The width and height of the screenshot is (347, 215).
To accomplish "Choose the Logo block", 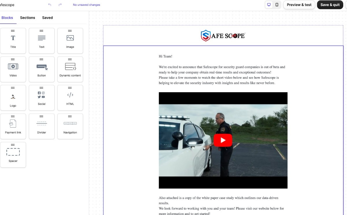I will click(13, 98).
